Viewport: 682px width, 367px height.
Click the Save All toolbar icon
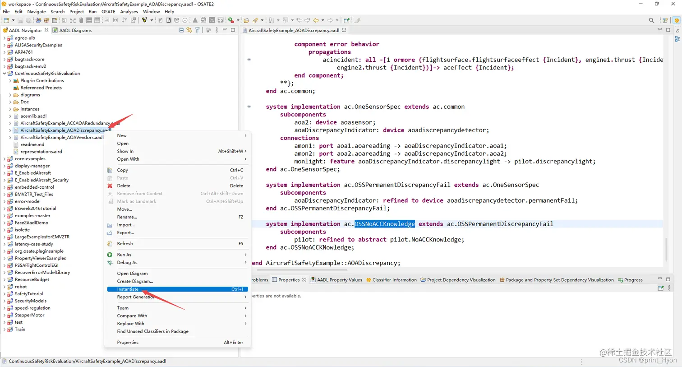[28, 20]
